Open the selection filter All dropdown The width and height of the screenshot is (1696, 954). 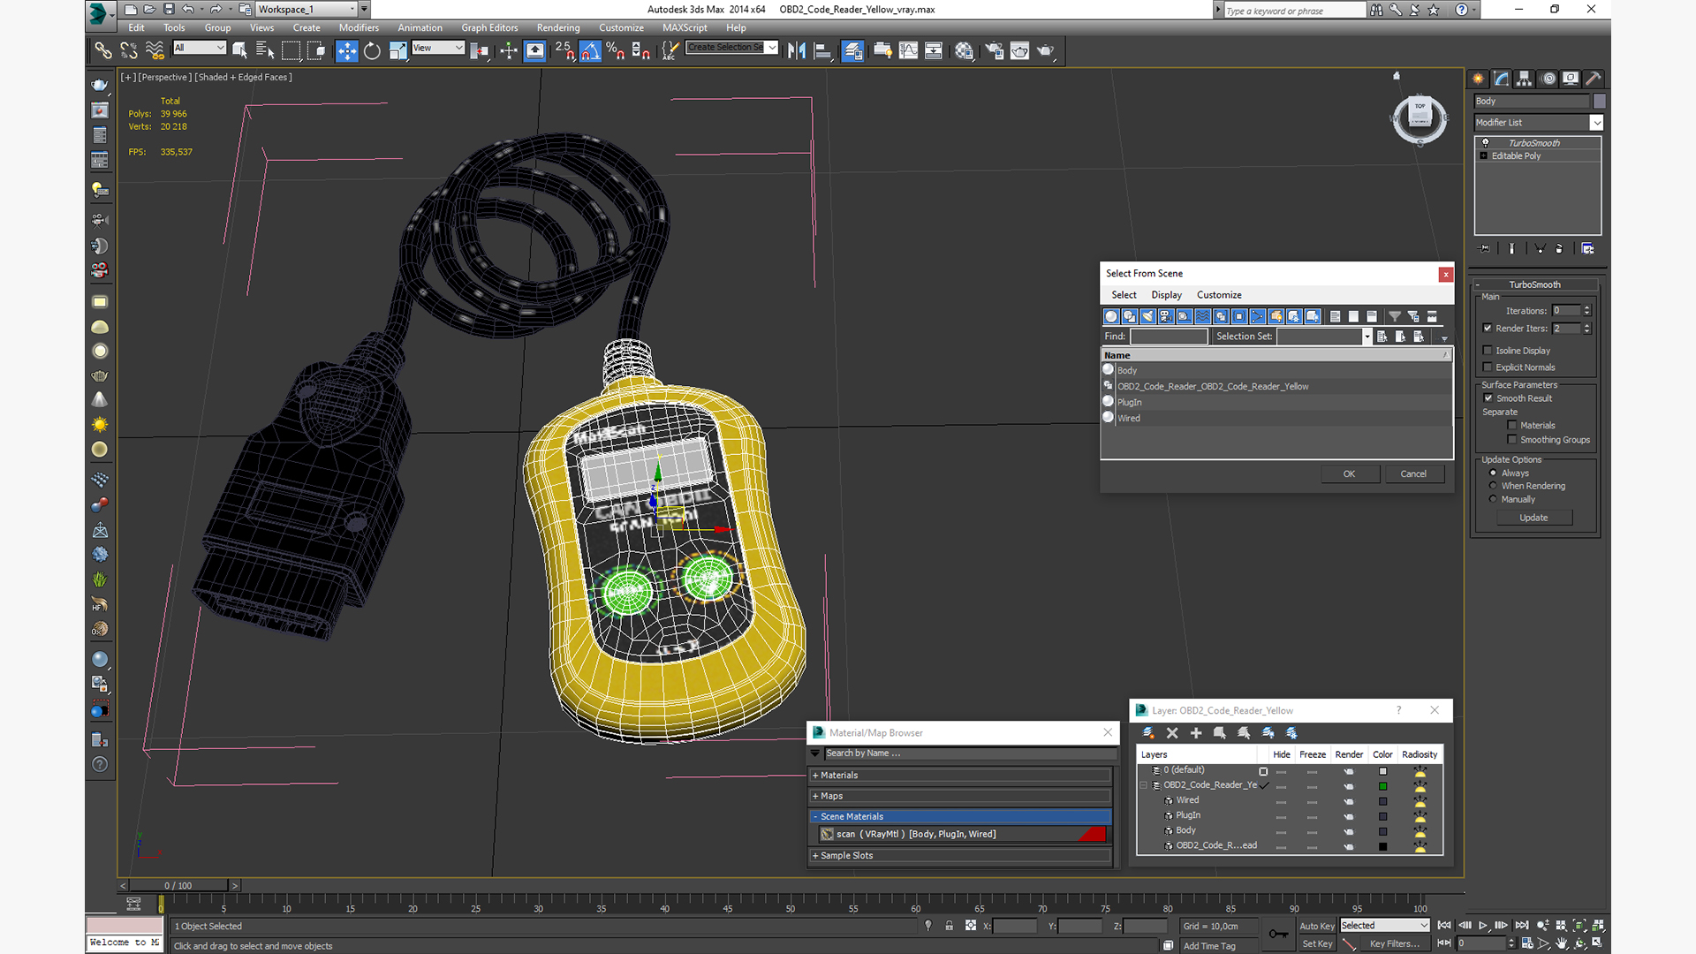tap(200, 48)
